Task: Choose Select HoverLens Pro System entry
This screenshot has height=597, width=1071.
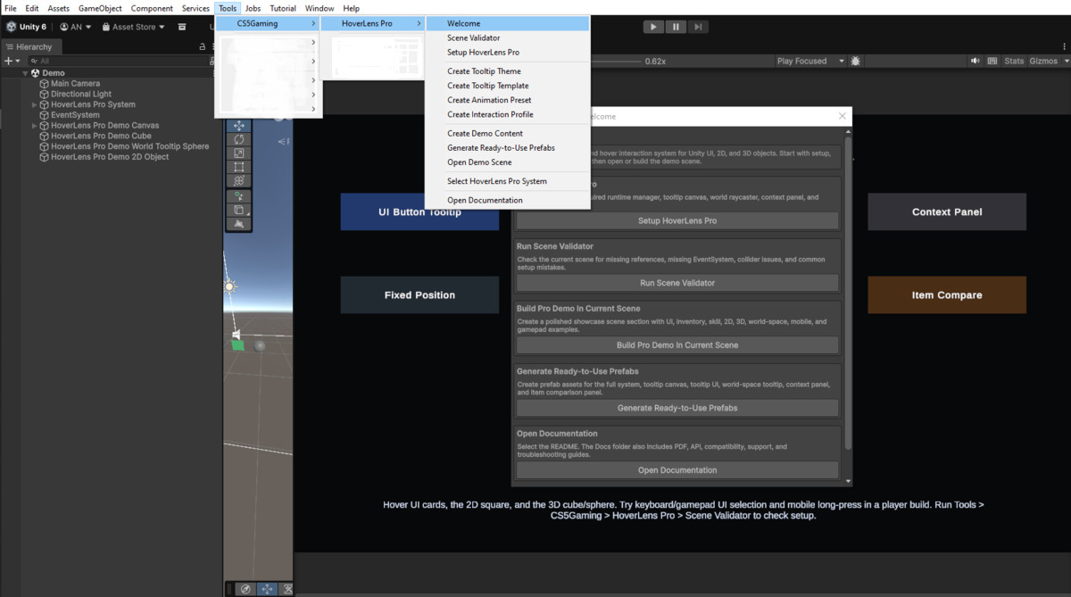Action: coord(507,181)
